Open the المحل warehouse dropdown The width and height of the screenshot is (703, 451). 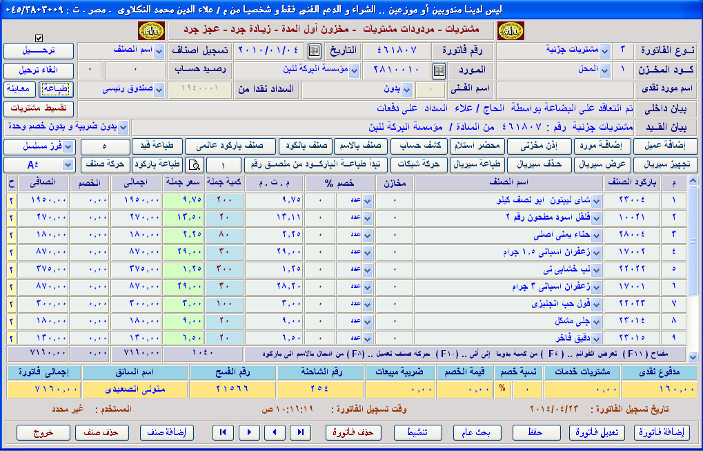tap(604, 70)
